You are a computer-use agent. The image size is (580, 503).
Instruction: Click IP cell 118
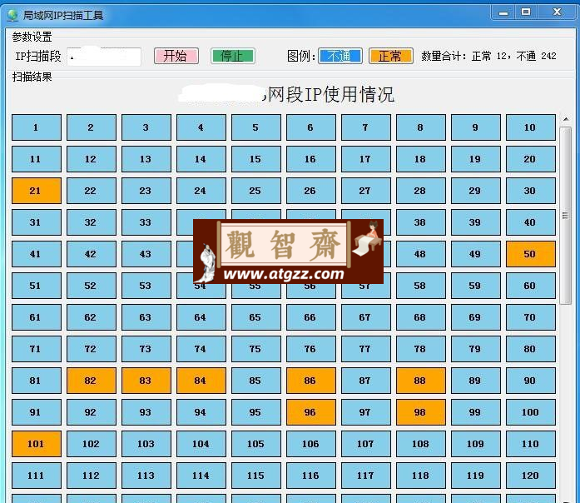click(421, 476)
